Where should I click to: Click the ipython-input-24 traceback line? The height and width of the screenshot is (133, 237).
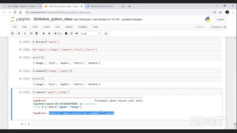[64, 104]
